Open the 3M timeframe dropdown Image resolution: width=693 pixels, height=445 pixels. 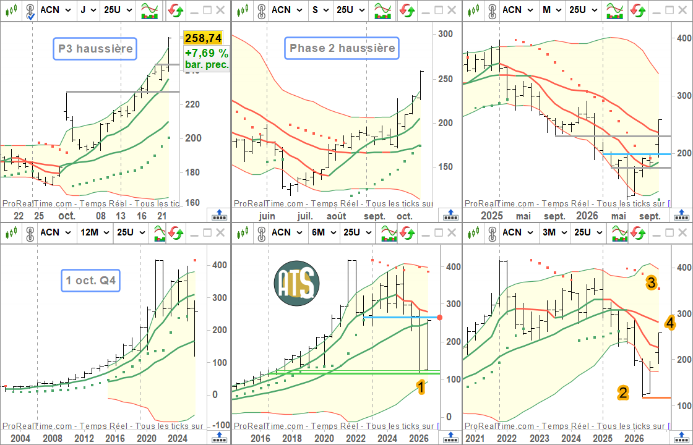(x=554, y=232)
